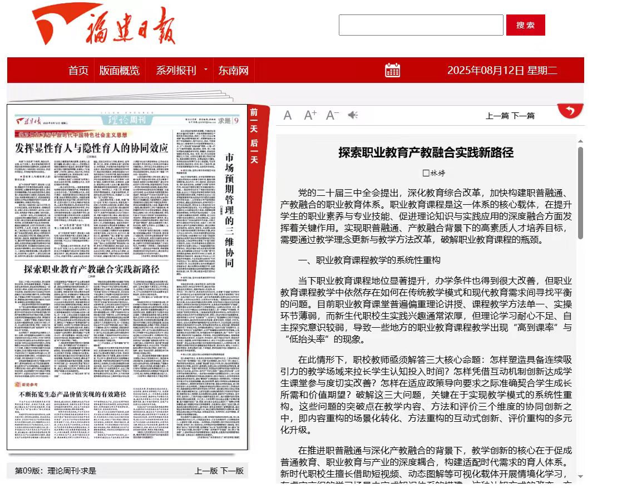Screen dimensions: 617x488
Task: Open next article via 下一篇
Action: (x=524, y=116)
